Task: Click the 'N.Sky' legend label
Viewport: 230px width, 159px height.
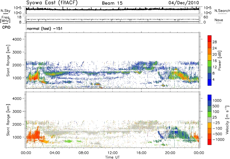Action: [5, 11]
